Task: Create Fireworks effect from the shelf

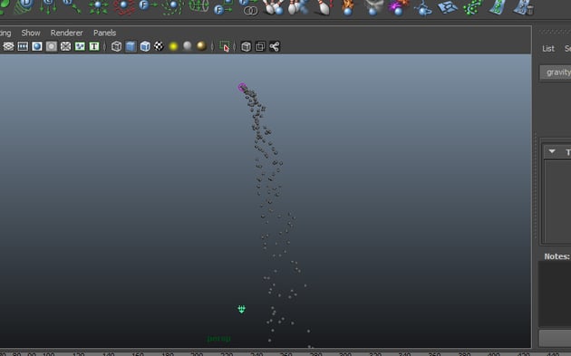Action: [398, 8]
